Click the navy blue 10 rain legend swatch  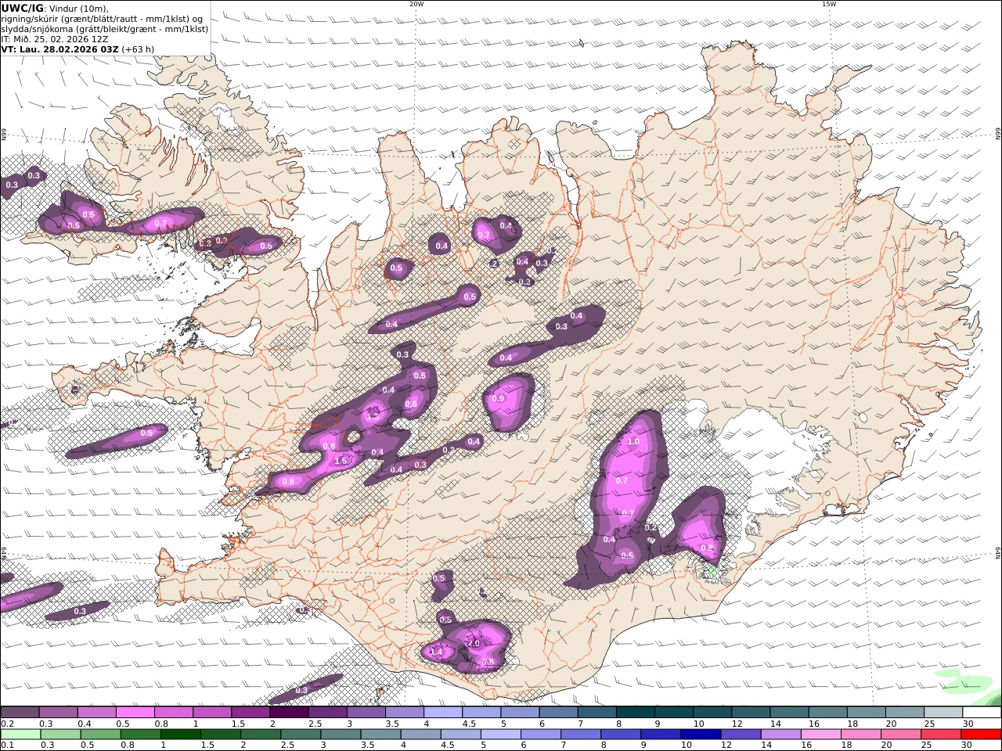click(700, 735)
